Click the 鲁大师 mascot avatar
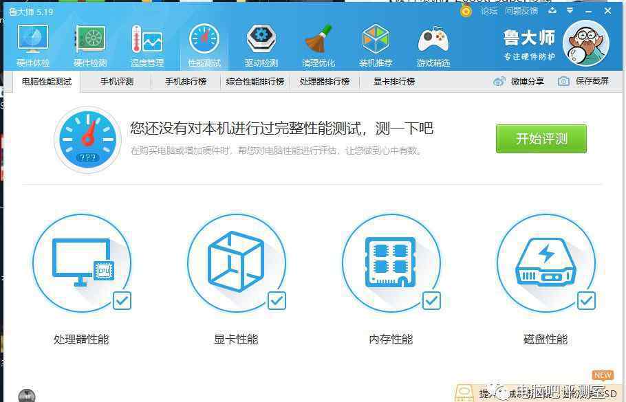This screenshot has height=402, width=626. point(585,43)
